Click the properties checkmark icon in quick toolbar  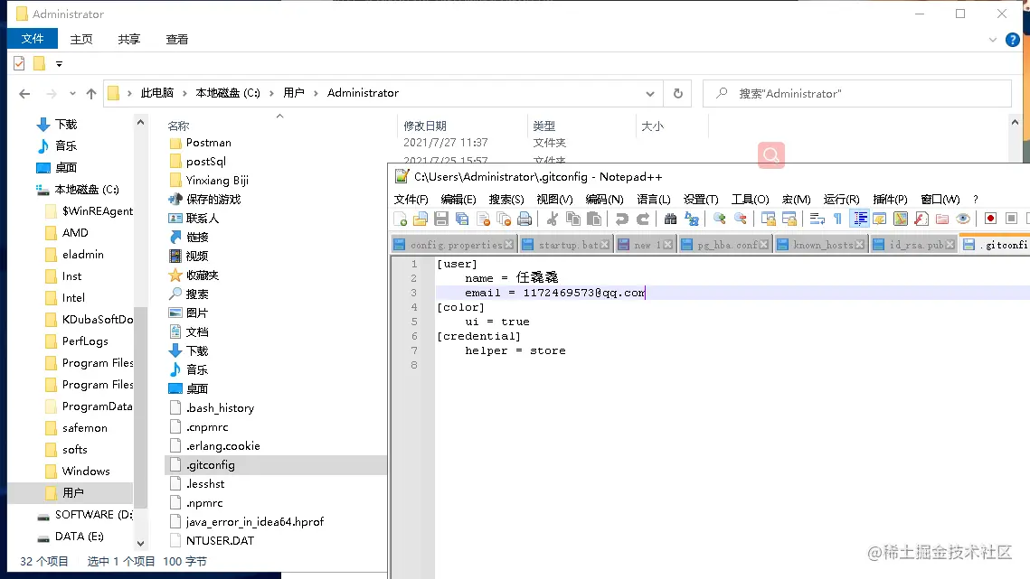click(x=19, y=63)
